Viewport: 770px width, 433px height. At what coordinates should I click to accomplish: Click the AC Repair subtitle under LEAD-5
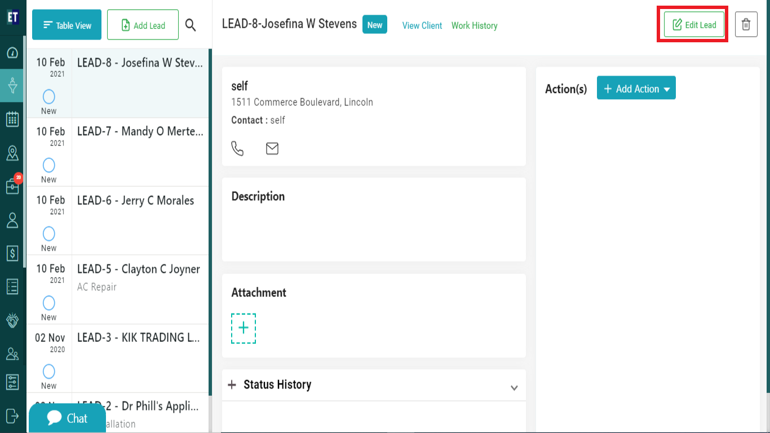coord(97,287)
